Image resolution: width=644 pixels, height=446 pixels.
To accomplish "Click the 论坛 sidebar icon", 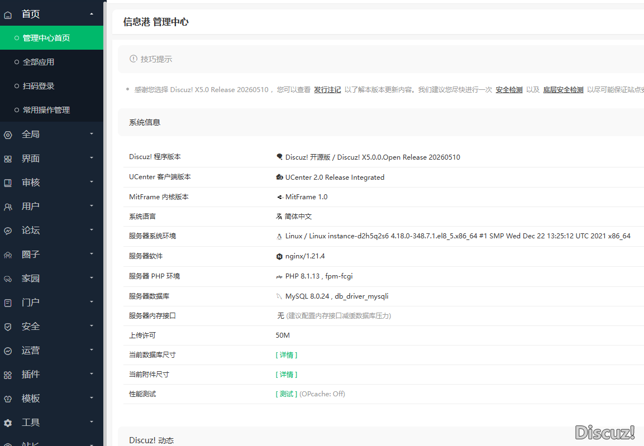I will point(8,231).
